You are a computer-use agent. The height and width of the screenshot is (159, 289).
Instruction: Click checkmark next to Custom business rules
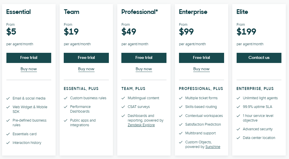point(66,98)
